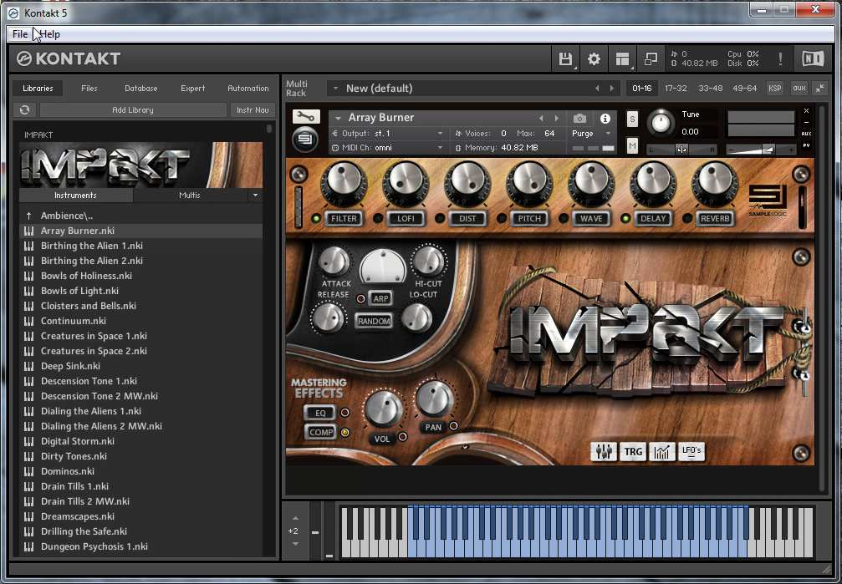
Task: Switch to Expert tab
Action: coord(193,88)
